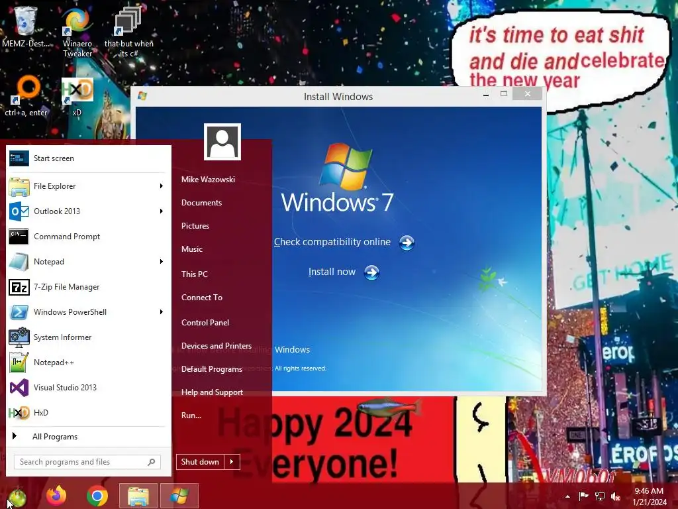
Task: Click the Shut down button
Action: tap(200, 462)
